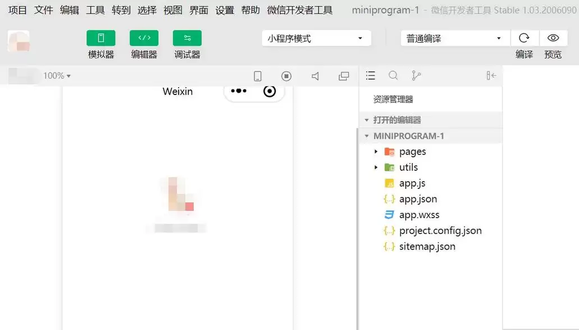
Task: Open the search icon in editor sidebar
Action: tap(393, 75)
